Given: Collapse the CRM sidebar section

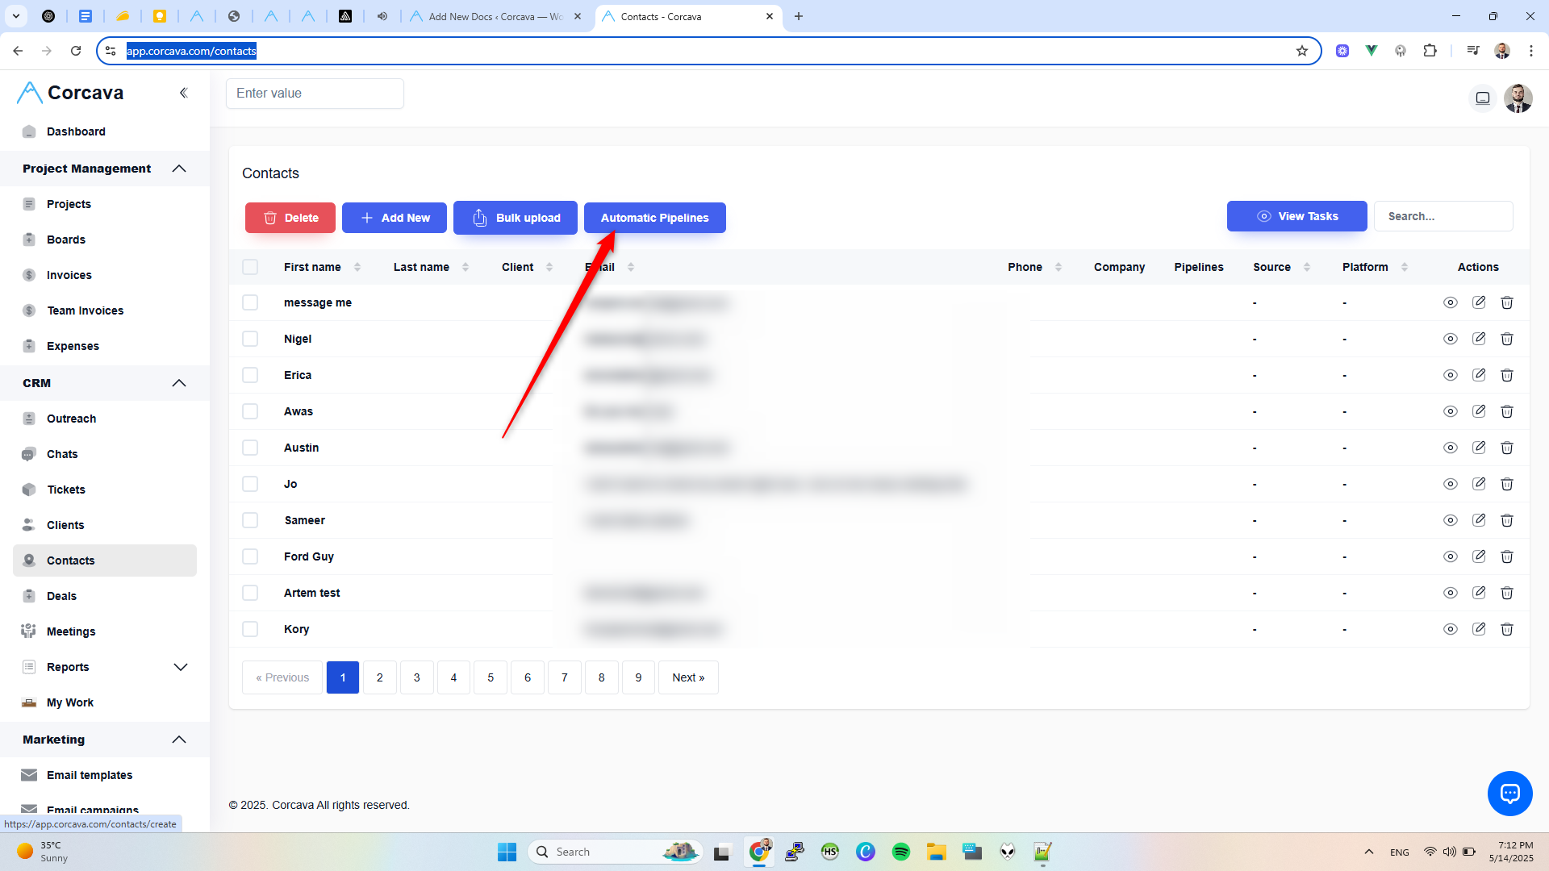Looking at the screenshot, I should (179, 383).
